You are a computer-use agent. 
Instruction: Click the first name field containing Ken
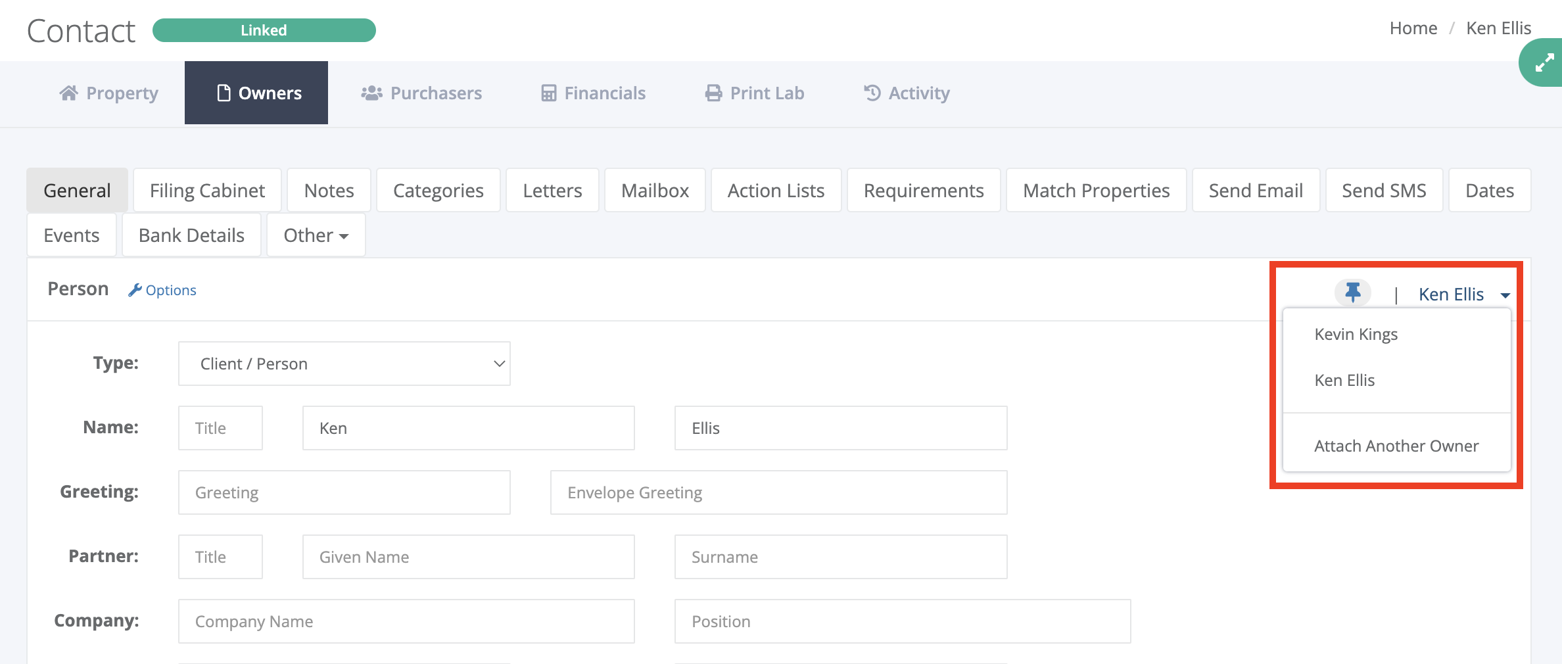point(468,428)
